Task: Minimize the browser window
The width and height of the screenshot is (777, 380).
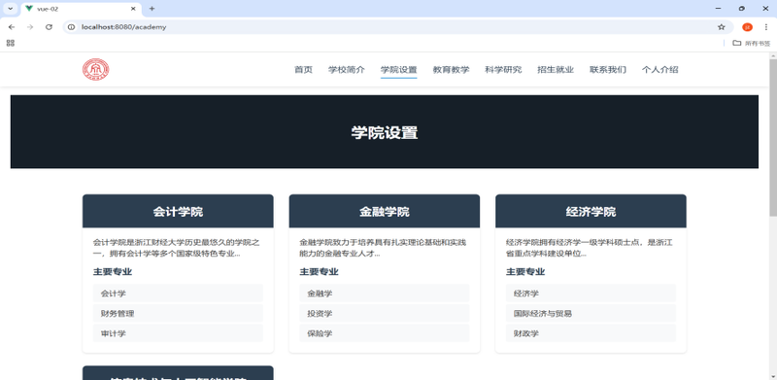Action: [x=719, y=9]
